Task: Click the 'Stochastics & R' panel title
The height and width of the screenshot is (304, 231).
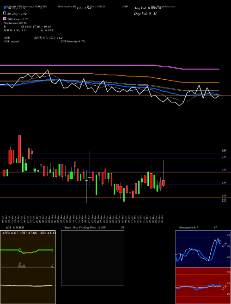Action: click(188, 228)
